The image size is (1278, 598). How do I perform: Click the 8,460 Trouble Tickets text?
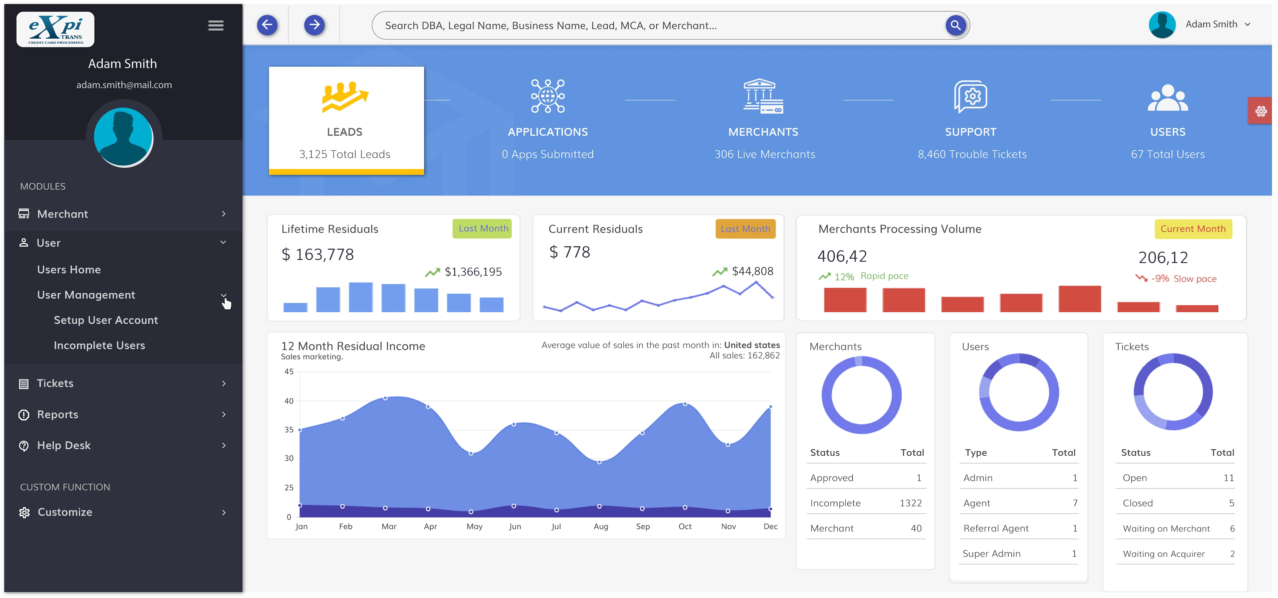(972, 154)
